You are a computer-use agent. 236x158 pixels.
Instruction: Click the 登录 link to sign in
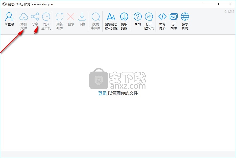pyautogui.click(x=102, y=93)
